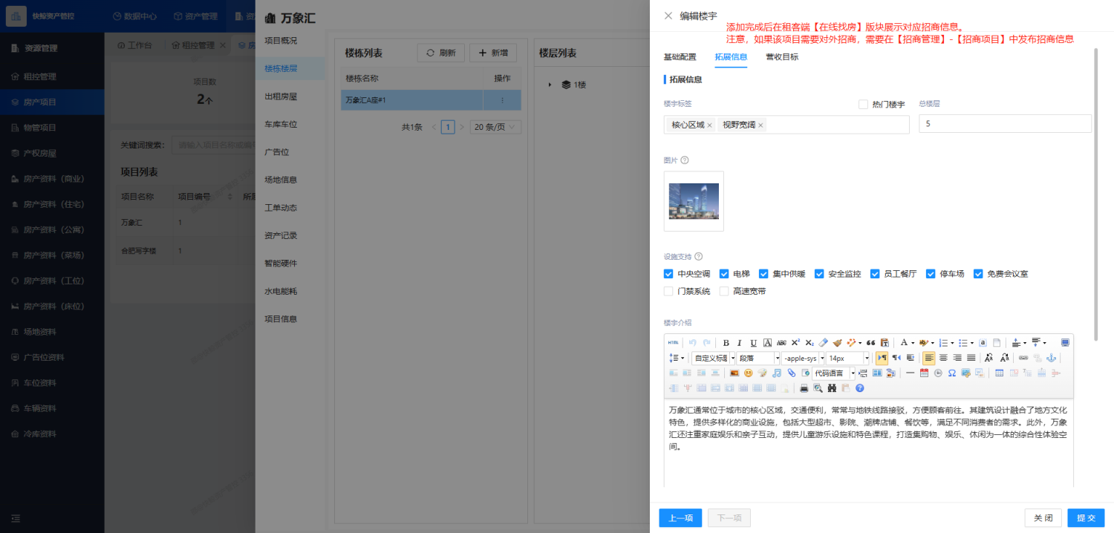The image size is (1114, 533).
Task: Toggle bold formatting in the editor
Action: (726, 343)
